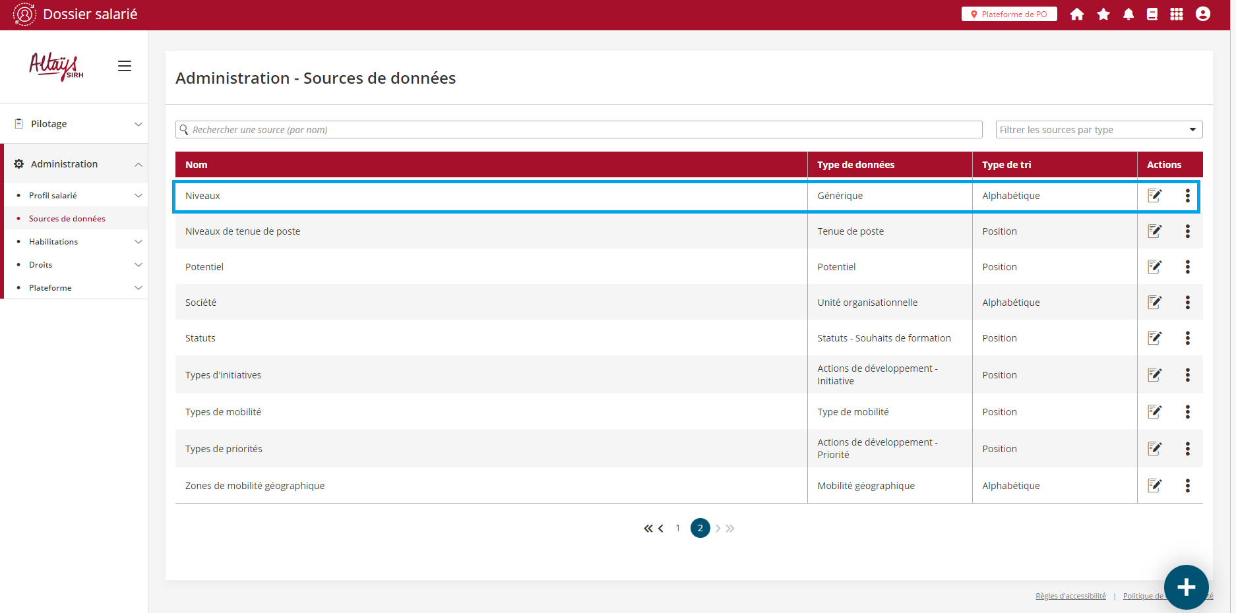Open the applications grid icon
1236x613 pixels.
click(x=1177, y=15)
